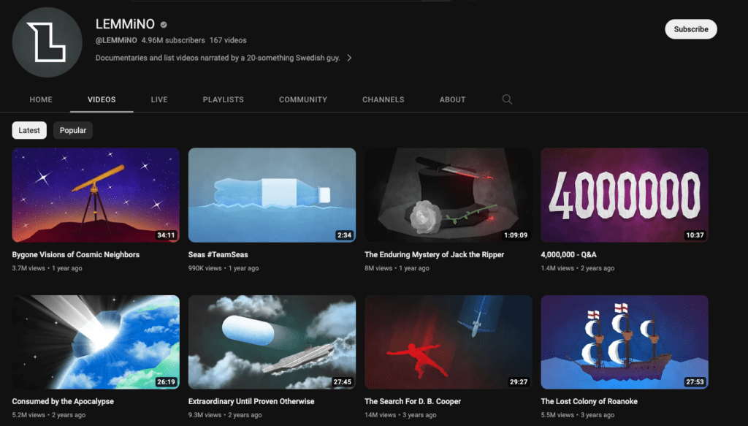The width and height of the screenshot is (748, 426).
Task: Click title Bygone Visions of Cosmic Neighbors
Action: click(76, 255)
